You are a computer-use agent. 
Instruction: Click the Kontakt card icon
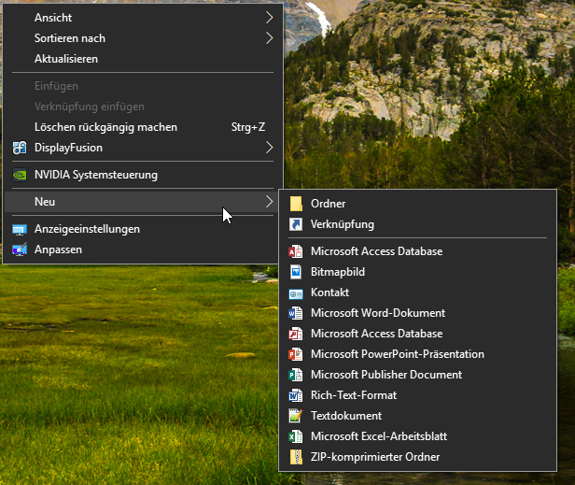(x=296, y=293)
